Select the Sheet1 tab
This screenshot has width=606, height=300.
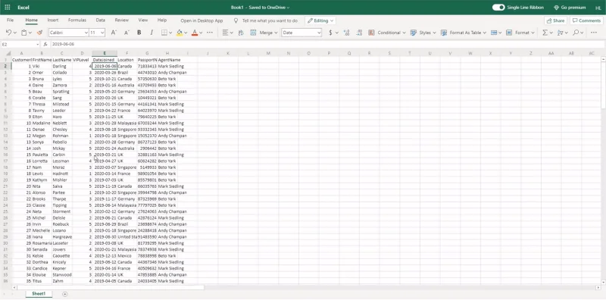pyautogui.click(x=39, y=294)
